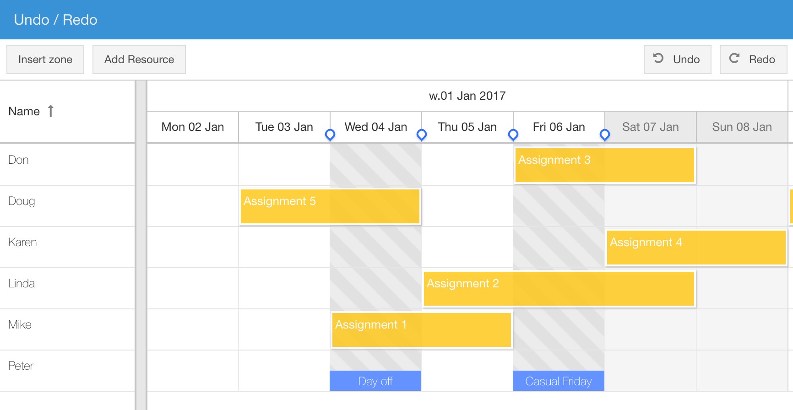
Task: Click the sort arrow beside Name header
Action: tap(50, 111)
